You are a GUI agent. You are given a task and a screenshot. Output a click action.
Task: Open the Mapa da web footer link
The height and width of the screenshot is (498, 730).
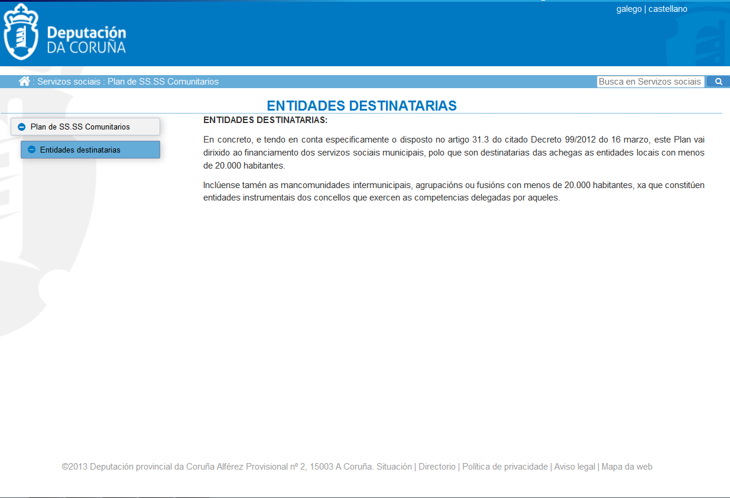coord(627,467)
